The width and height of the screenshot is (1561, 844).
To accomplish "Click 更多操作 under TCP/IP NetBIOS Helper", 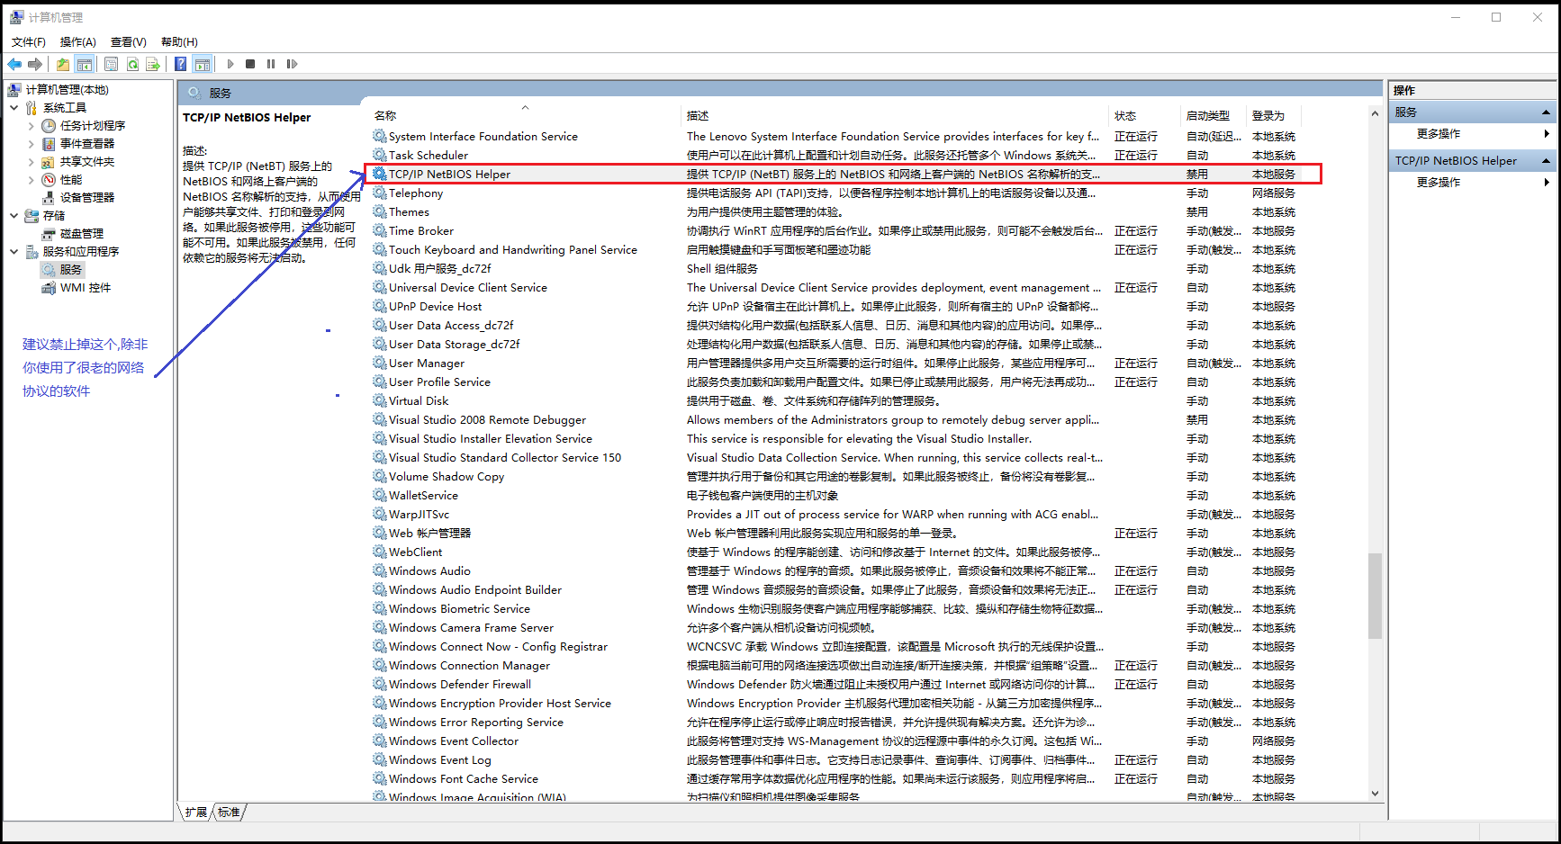I will click(1439, 183).
